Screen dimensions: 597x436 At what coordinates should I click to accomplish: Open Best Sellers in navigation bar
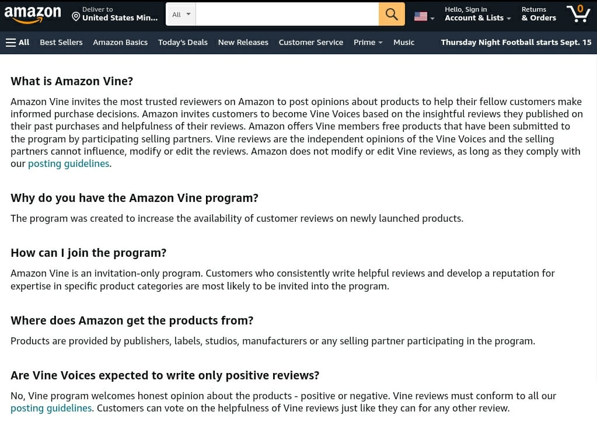point(61,42)
